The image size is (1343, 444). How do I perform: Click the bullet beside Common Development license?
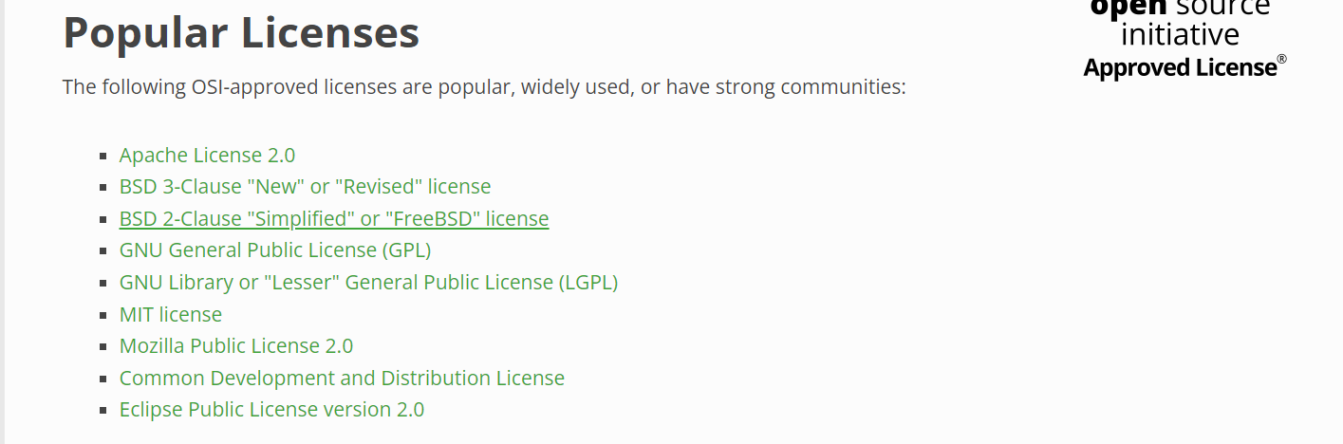tap(103, 379)
